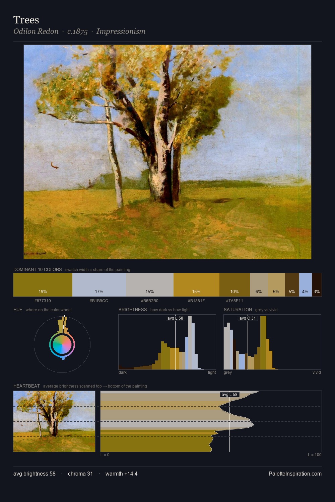Click the 'SATURATION' section heading
Viewport: 335px width, 502px height.
pos(238,310)
